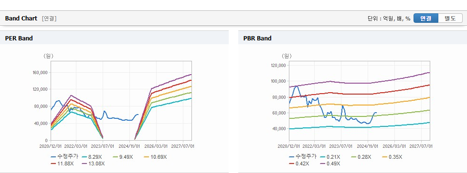Click the 100,000 y-axis label in PBR chart
The image size is (467, 173).
click(x=279, y=81)
